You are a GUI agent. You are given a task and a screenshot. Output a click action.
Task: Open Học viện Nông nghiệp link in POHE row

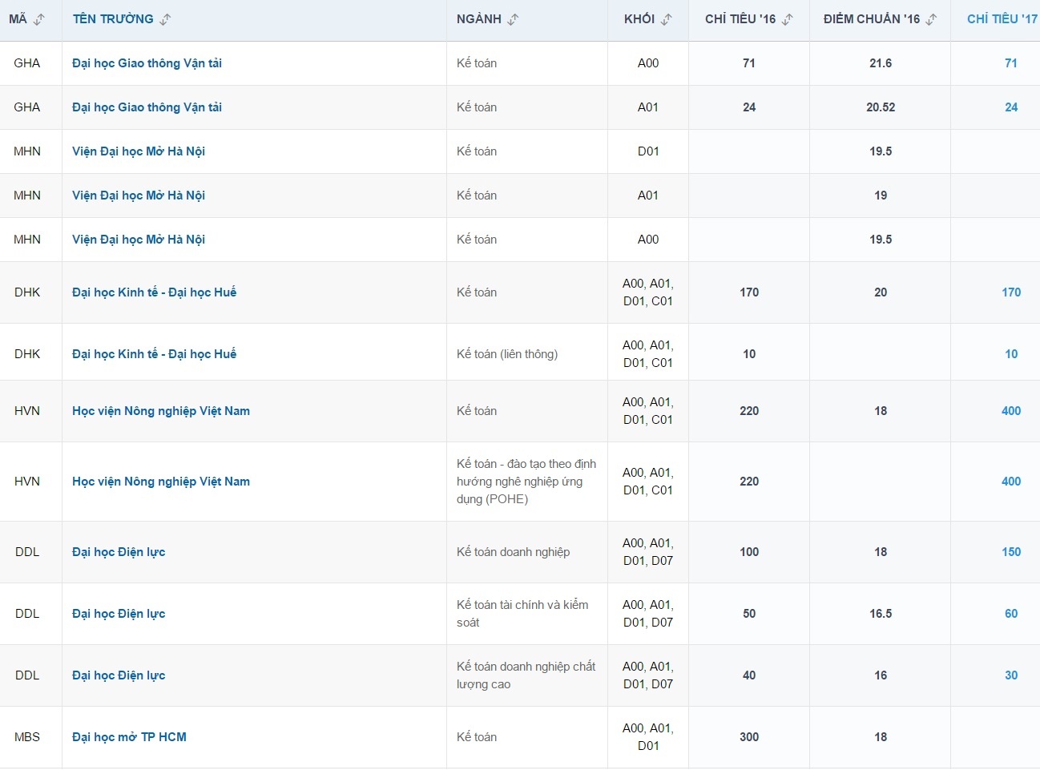[x=161, y=482]
